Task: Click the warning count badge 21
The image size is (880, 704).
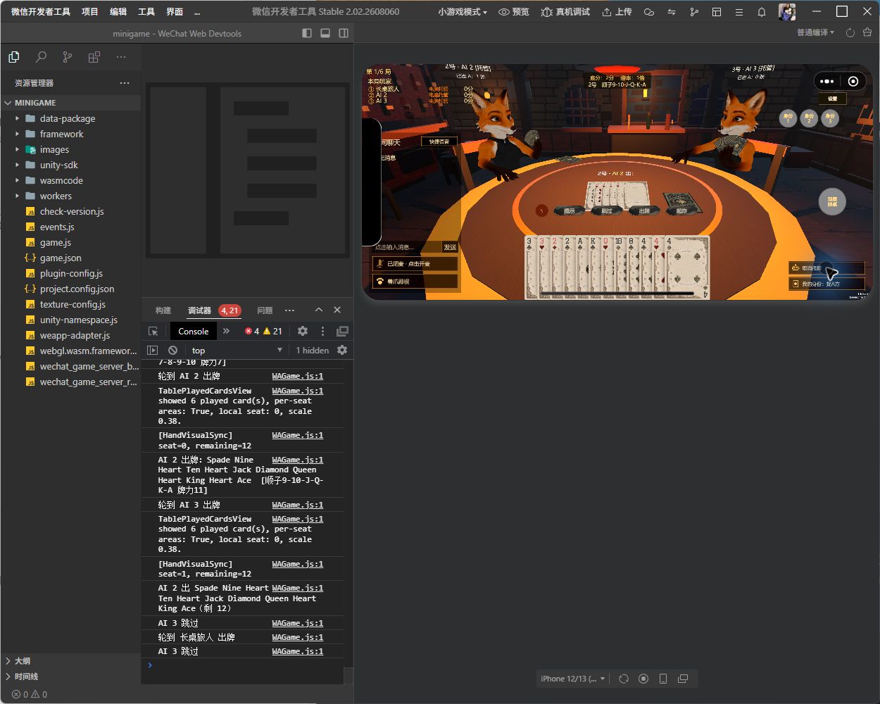Action: pyautogui.click(x=273, y=331)
